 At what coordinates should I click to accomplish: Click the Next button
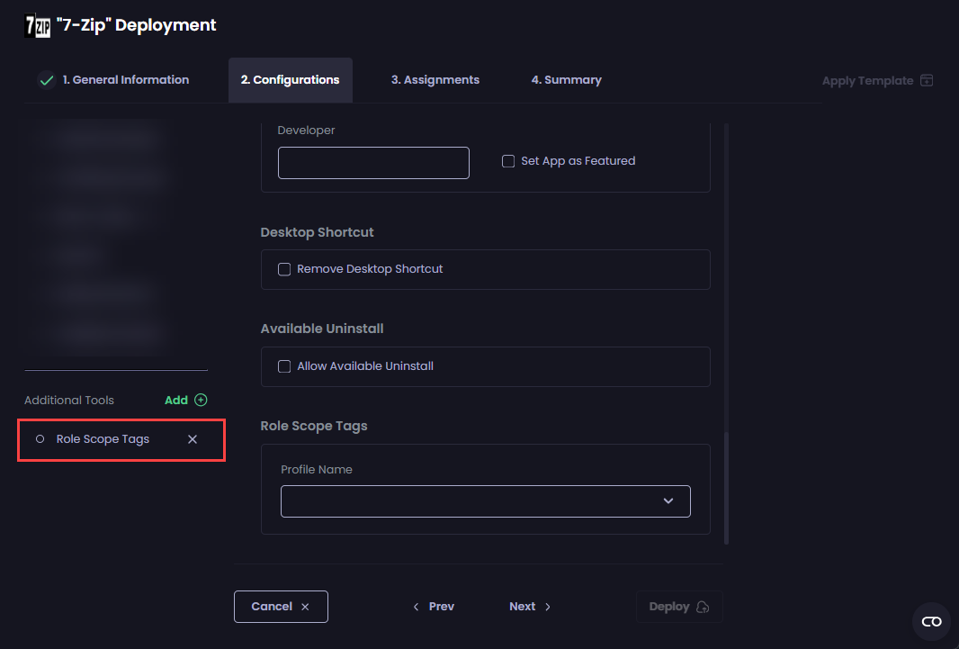[x=523, y=606]
